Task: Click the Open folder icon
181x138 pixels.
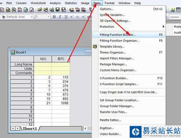Action: coord(40,10)
